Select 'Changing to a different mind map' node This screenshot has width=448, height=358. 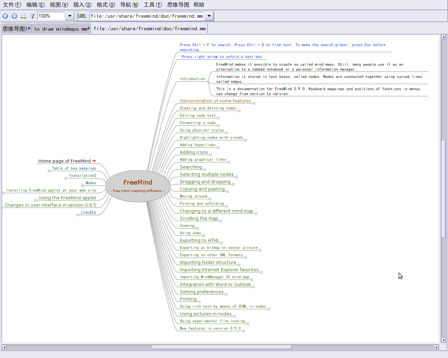click(x=217, y=211)
